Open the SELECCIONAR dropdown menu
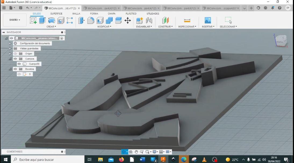Viewport: 294px width, 163px height. (x=228, y=27)
